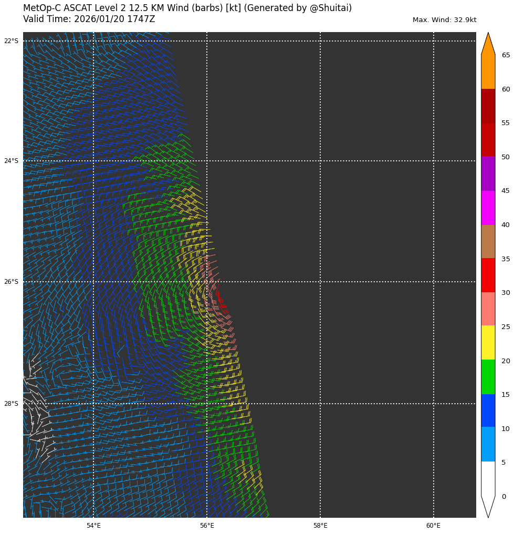The height and width of the screenshot is (533, 514).
Task: Click the salmon 25–30 kt colorbar segment
Action: pos(488,309)
